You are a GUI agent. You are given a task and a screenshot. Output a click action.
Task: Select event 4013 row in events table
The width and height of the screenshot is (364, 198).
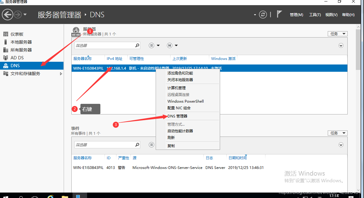209,167
